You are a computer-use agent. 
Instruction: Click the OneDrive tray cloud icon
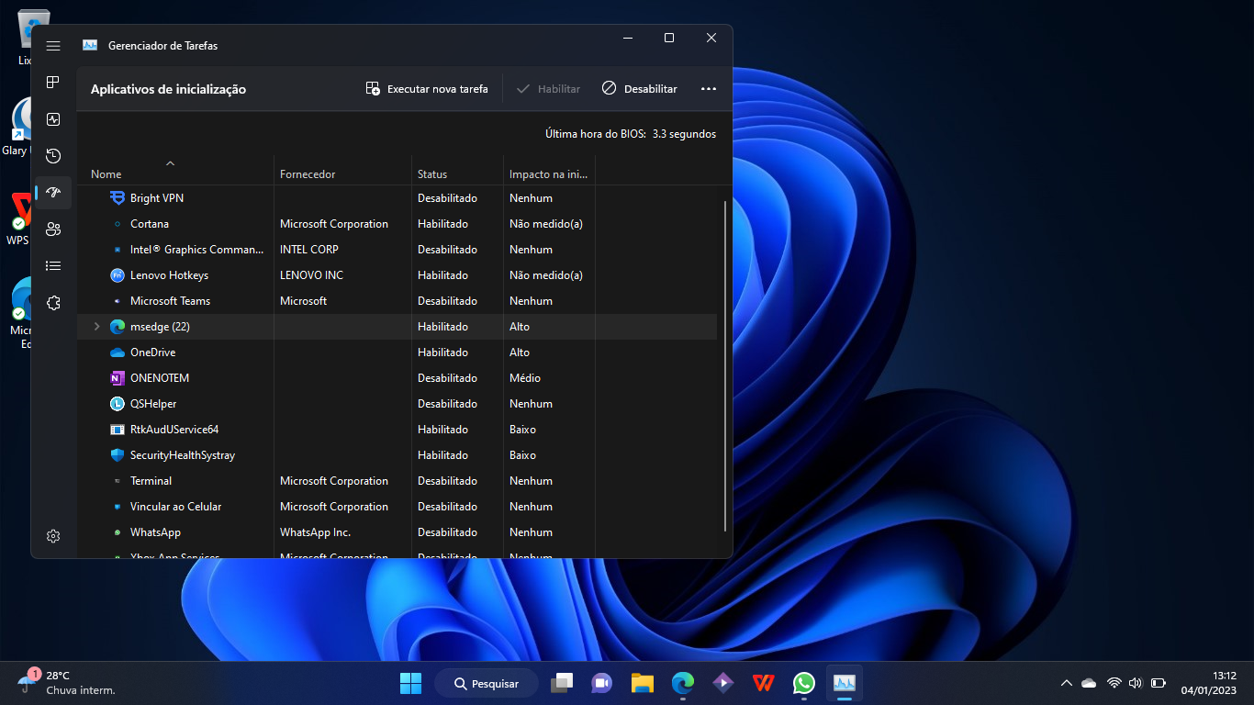[1089, 683]
